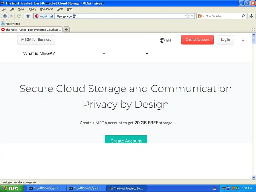Viewport: 256px width, 192px height.
Task: Click the checkered bar tray icon
Action: 224,188
